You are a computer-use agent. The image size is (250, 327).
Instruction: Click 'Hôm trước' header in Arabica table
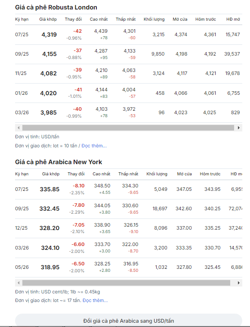[x=210, y=174]
